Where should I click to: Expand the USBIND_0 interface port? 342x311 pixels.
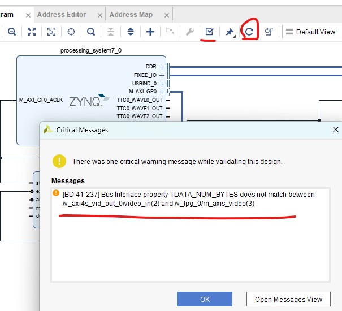[x=162, y=83]
